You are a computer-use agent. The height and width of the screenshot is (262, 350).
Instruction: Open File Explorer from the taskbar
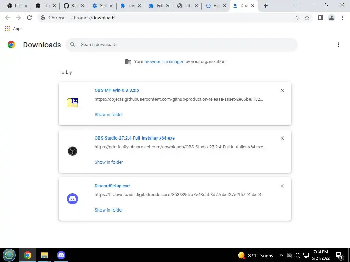point(44,255)
